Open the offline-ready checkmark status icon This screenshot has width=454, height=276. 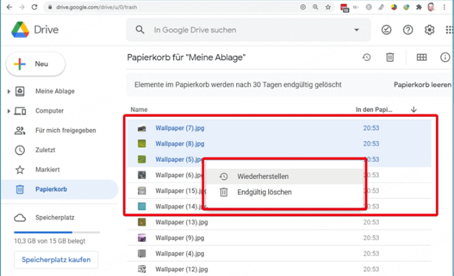(386, 30)
